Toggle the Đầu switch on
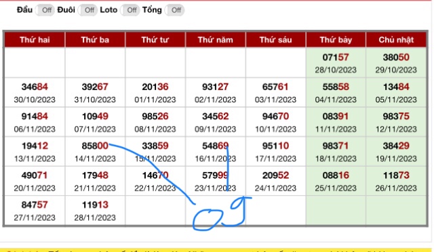 [x=45, y=10]
